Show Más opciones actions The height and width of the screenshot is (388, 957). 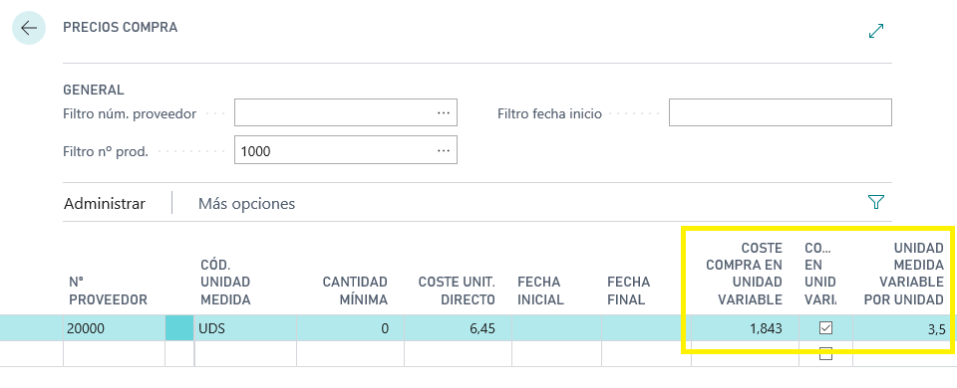(x=246, y=203)
